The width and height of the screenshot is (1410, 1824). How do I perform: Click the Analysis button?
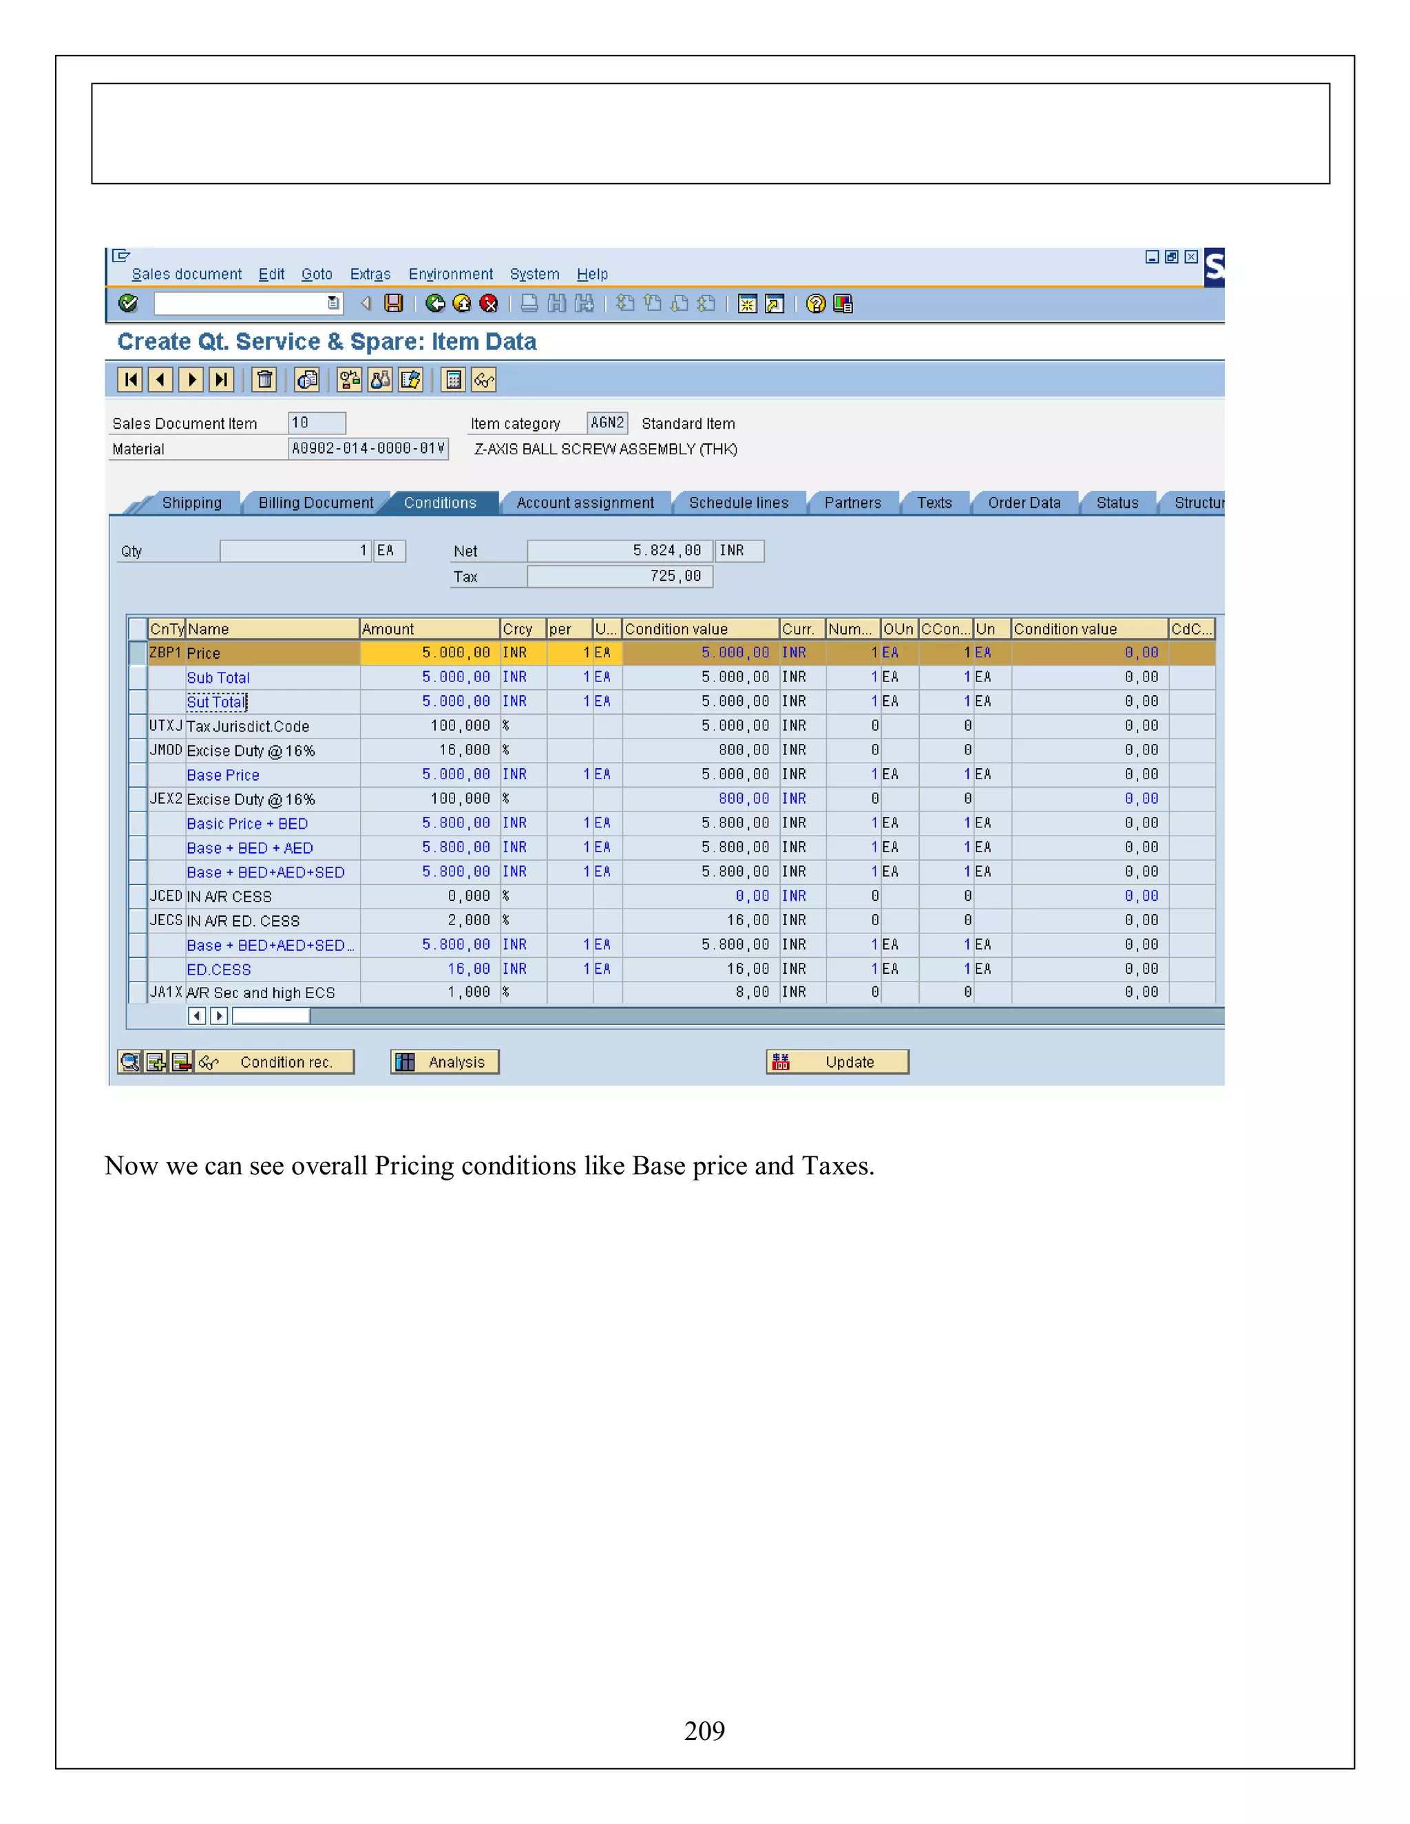pos(444,1061)
